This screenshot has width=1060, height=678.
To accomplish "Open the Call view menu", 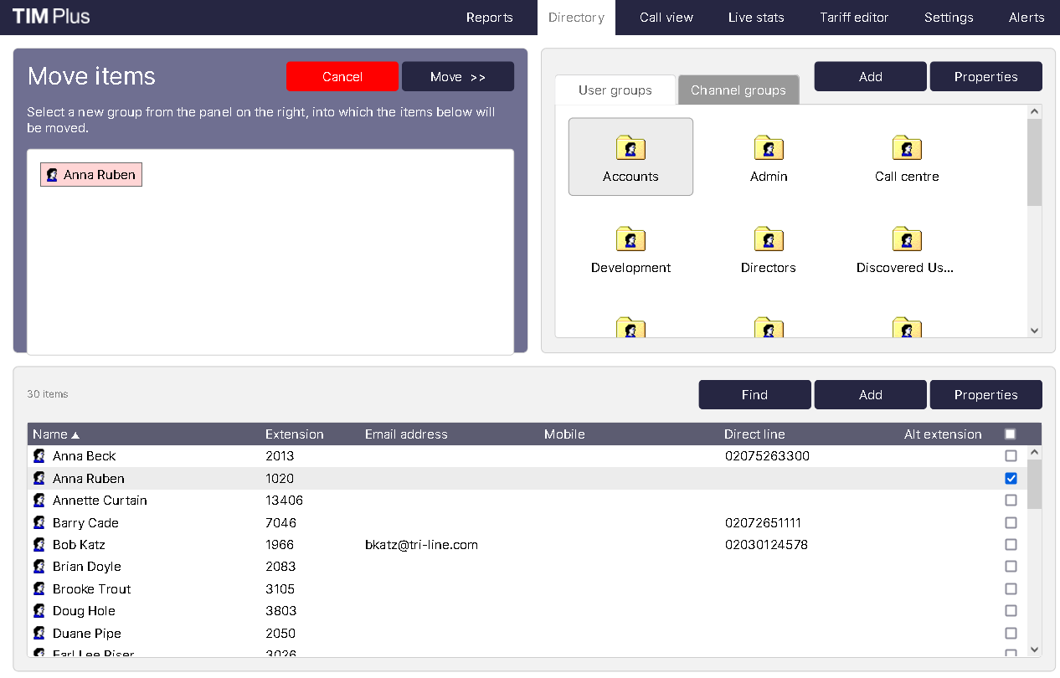I will (666, 18).
